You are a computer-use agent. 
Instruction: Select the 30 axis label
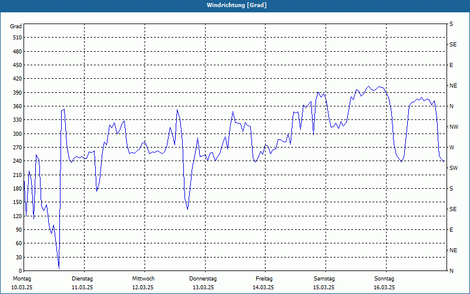click(x=19, y=258)
